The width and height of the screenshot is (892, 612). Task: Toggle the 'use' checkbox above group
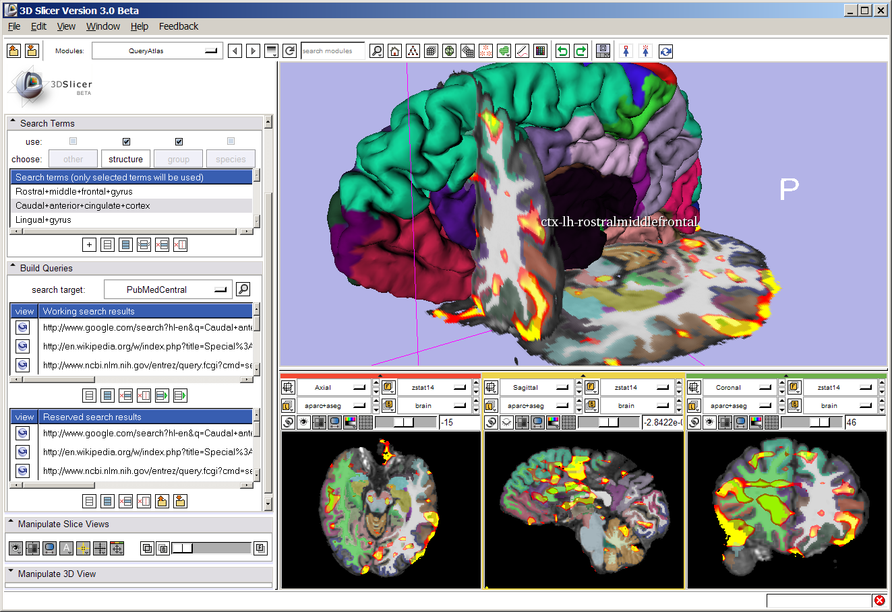[x=179, y=141]
